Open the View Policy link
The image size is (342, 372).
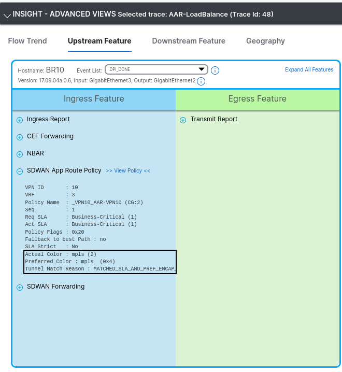(x=128, y=170)
